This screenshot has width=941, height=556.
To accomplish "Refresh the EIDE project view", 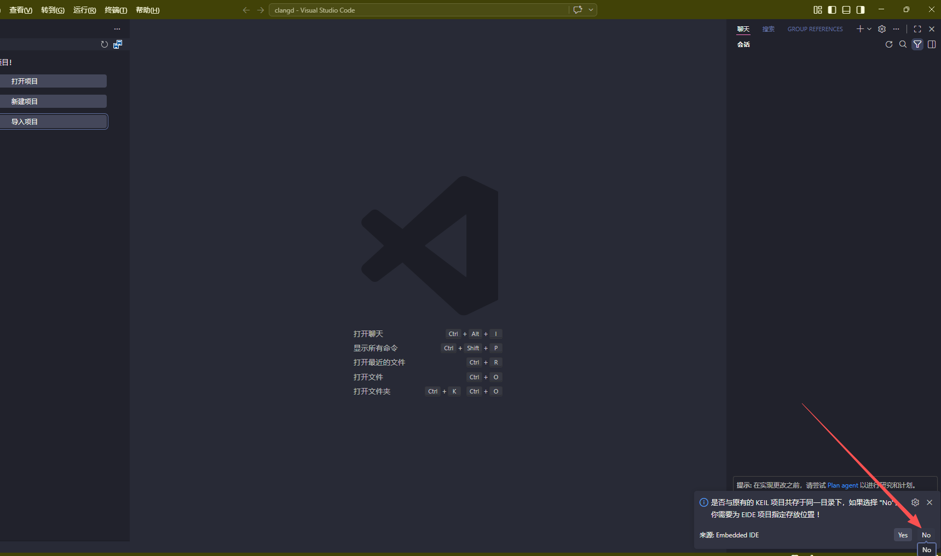I will [x=105, y=44].
